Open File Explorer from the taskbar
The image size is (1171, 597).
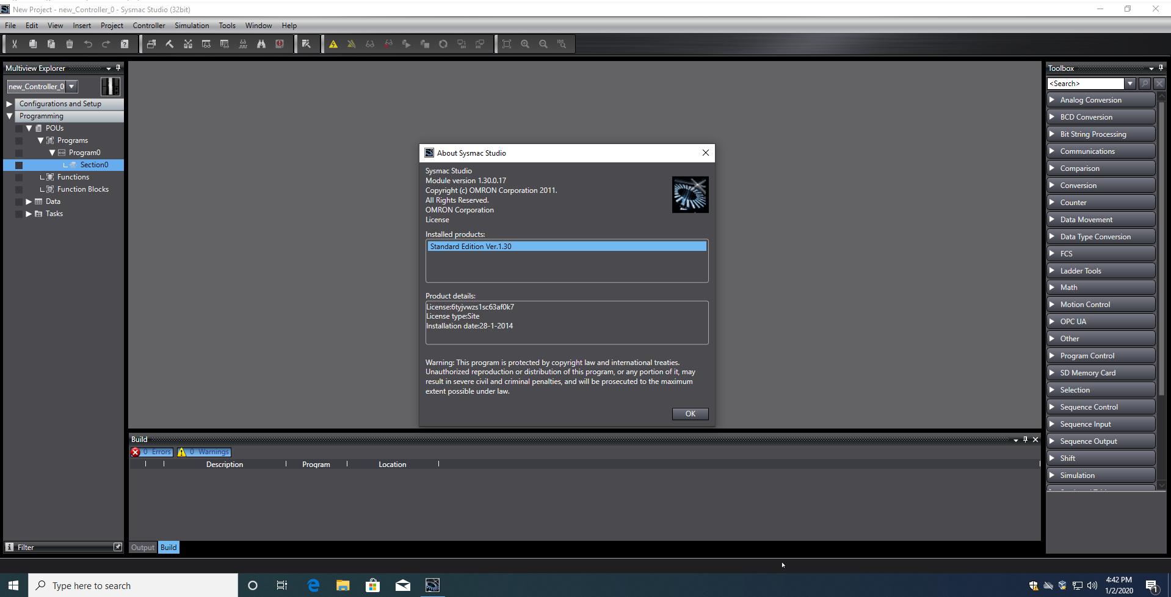tap(343, 585)
